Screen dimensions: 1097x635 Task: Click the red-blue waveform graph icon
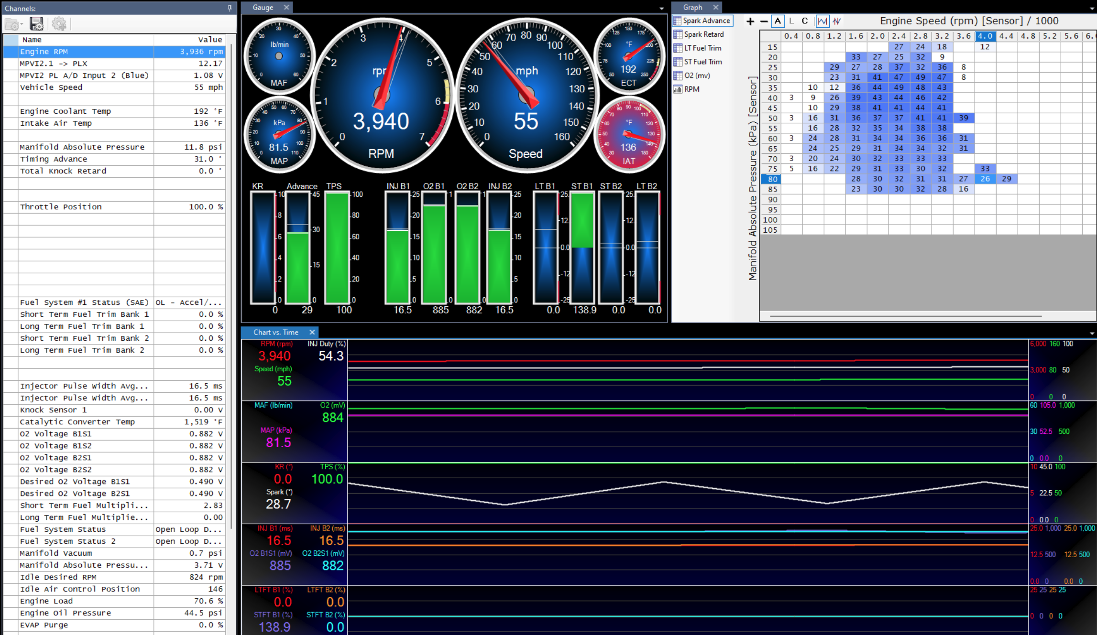(x=837, y=21)
